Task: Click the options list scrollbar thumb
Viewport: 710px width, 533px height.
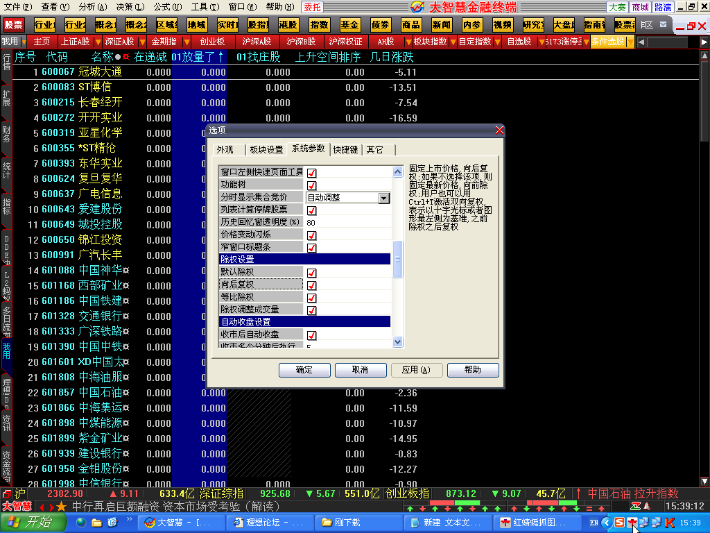Action: click(397, 259)
